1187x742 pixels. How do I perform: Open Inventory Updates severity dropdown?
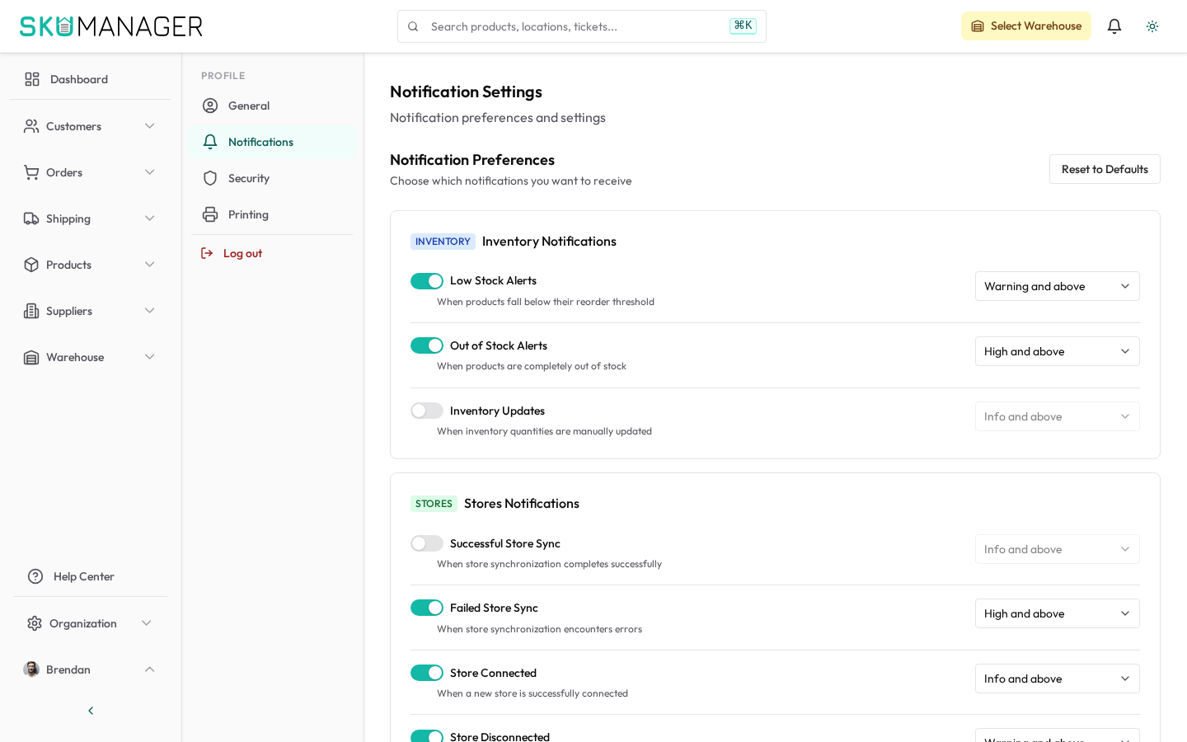(x=1058, y=416)
